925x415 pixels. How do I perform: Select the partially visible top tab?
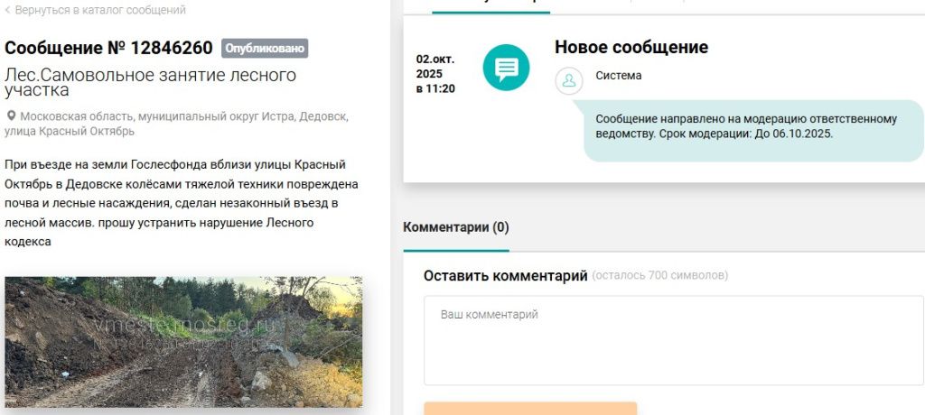491,5
